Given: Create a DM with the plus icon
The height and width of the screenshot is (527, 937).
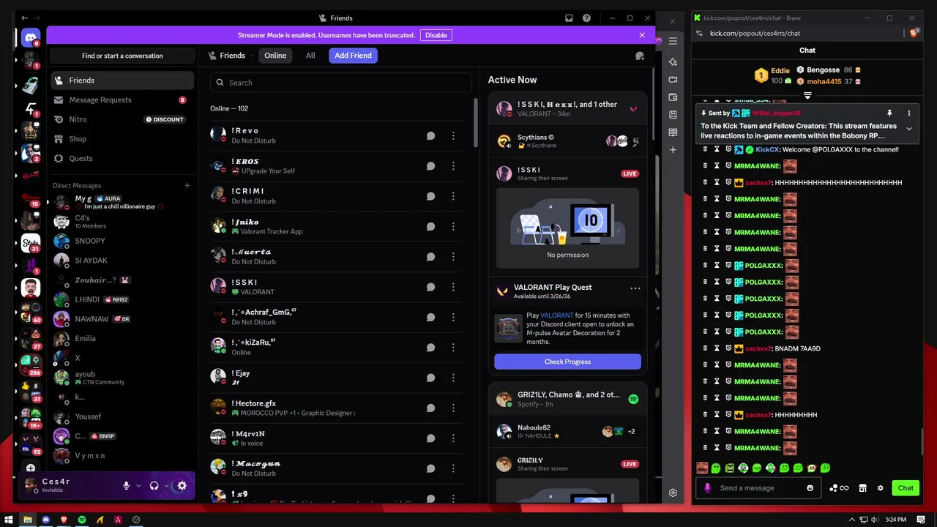Looking at the screenshot, I should tap(187, 185).
